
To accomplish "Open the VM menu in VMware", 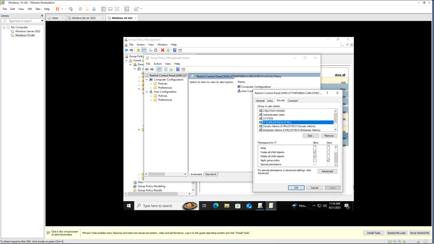I will click(x=30, y=9).
